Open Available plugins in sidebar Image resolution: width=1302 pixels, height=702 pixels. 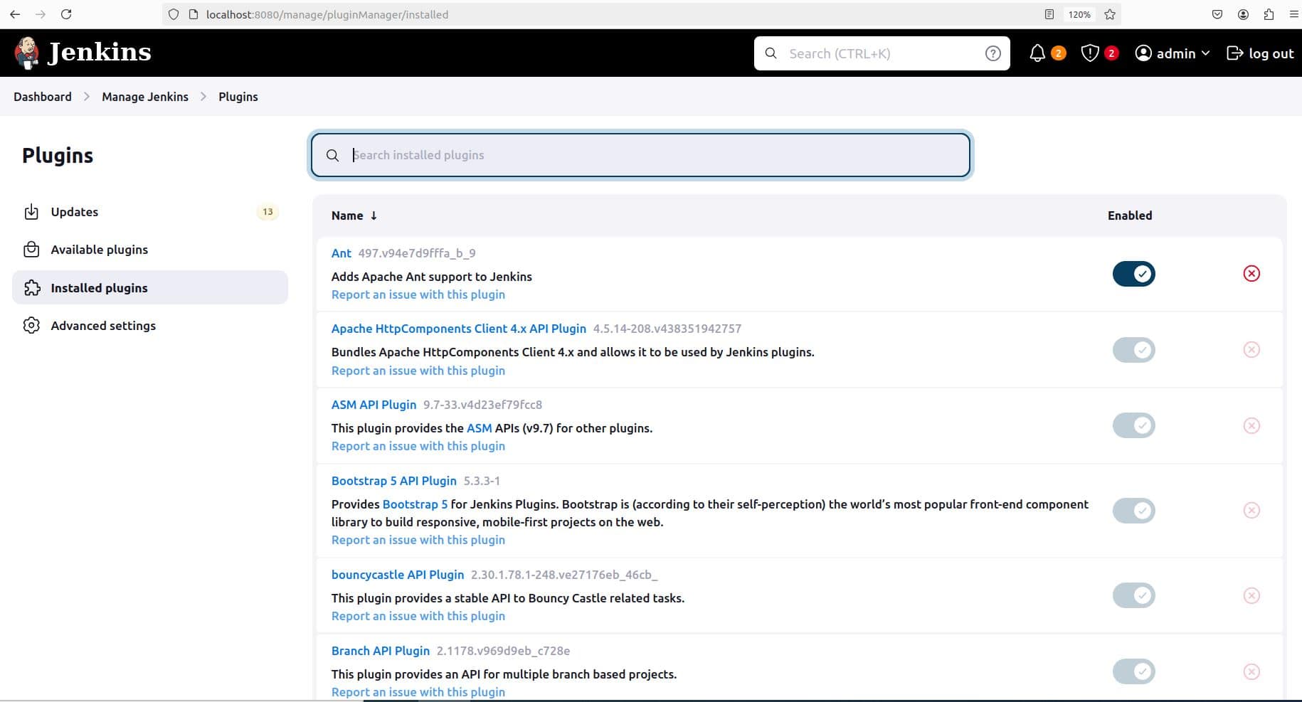(x=150, y=250)
